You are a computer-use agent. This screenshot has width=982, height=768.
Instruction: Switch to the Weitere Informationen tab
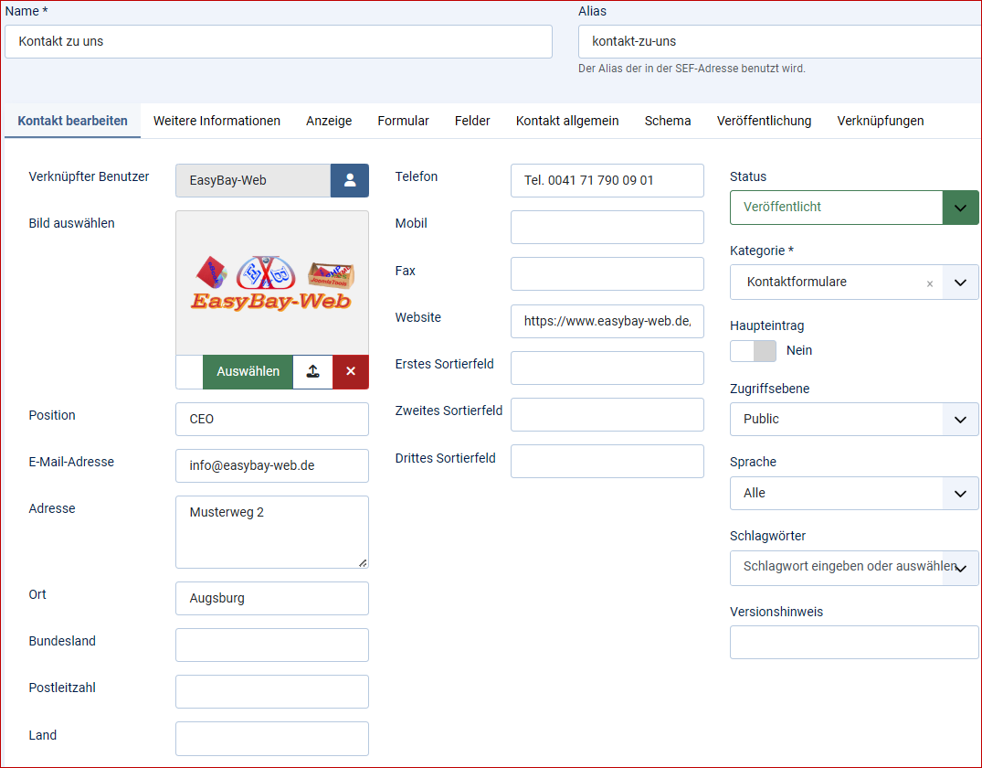click(x=216, y=121)
